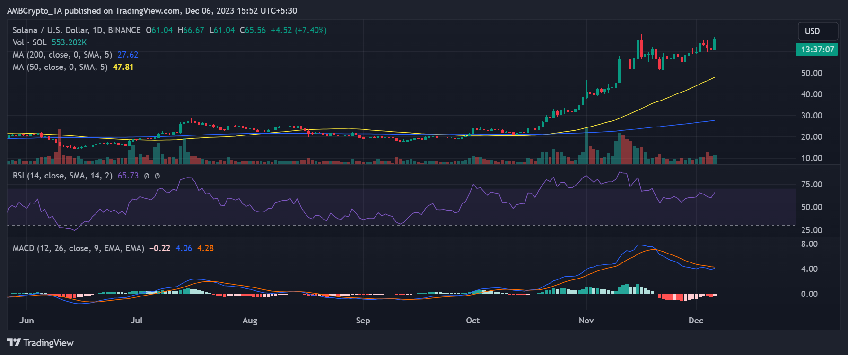The height and width of the screenshot is (355, 848).
Task: Click the first ø symbol after RSI value
Action: tap(147, 176)
